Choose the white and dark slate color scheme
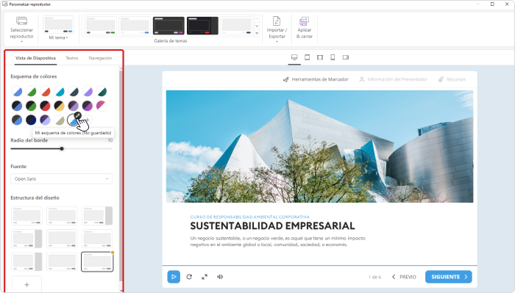This screenshot has width=515, height=293. coord(74,92)
